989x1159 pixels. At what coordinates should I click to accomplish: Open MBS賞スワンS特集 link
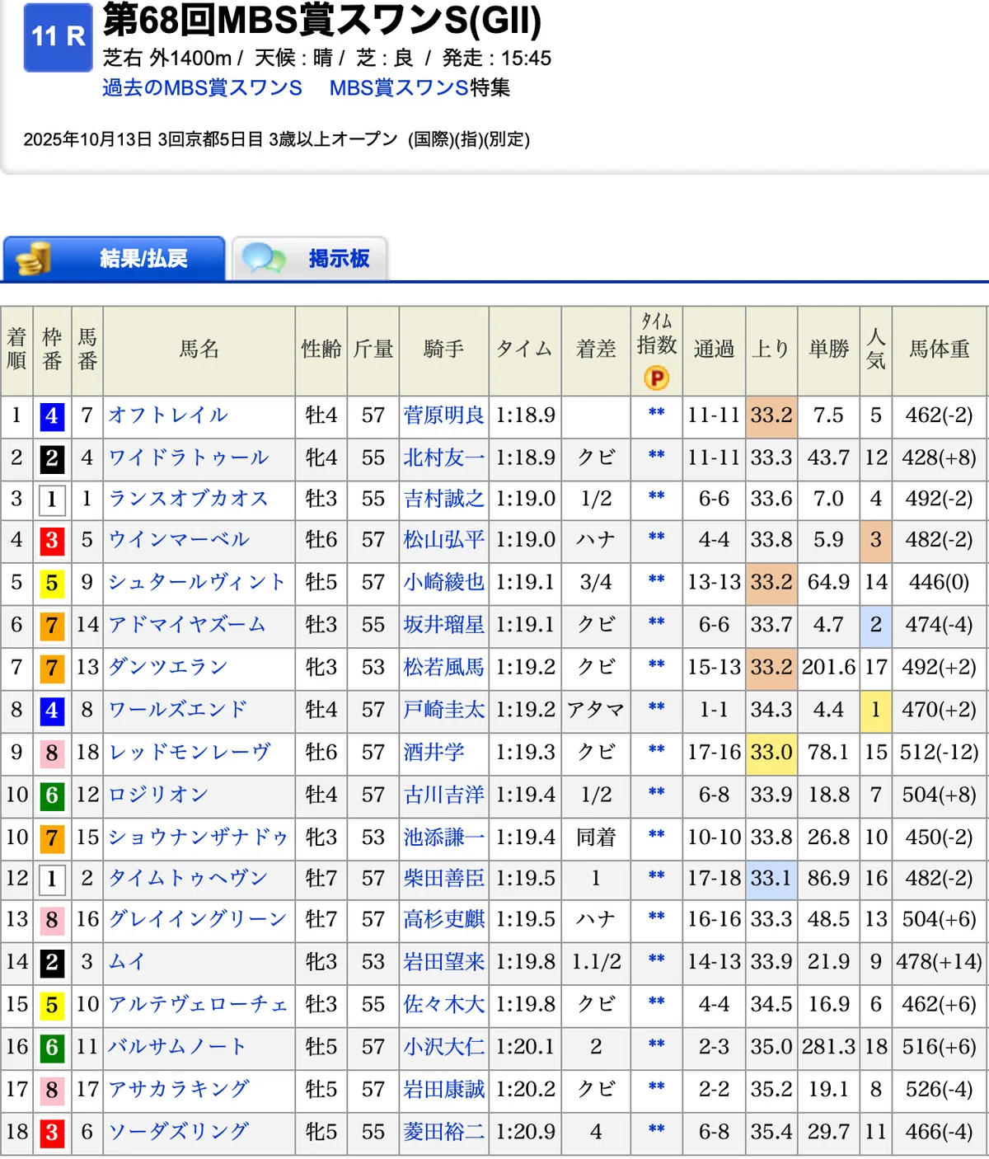(x=420, y=87)
